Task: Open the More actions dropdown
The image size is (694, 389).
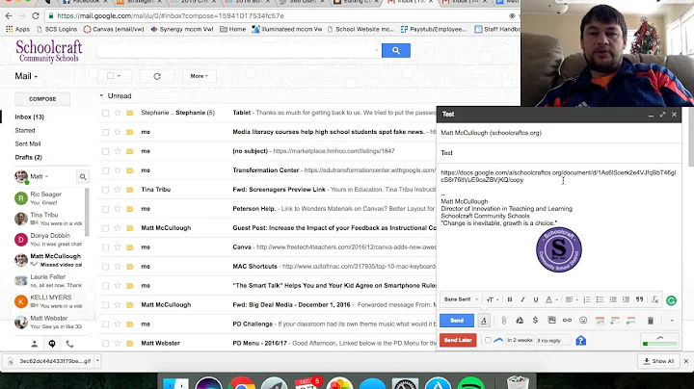Action: [199, 76]
